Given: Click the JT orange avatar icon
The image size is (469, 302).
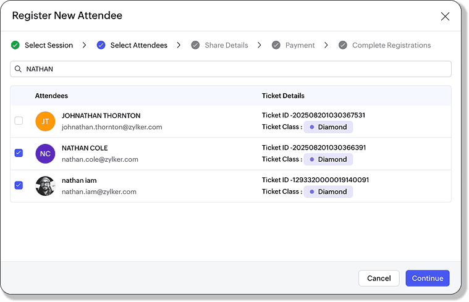Looking at the screenshot, I should coord(45,122).
